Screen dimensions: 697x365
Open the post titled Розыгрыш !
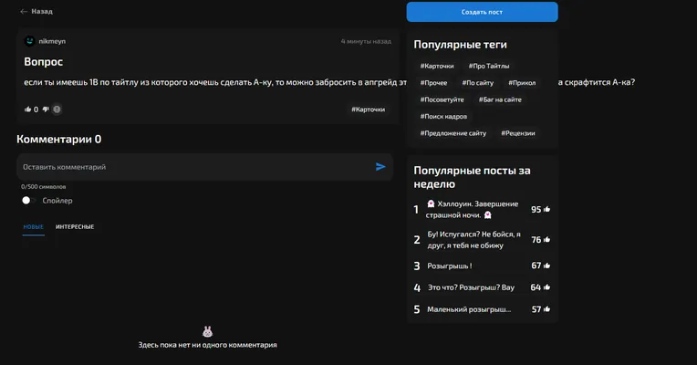tap(450, 266)
